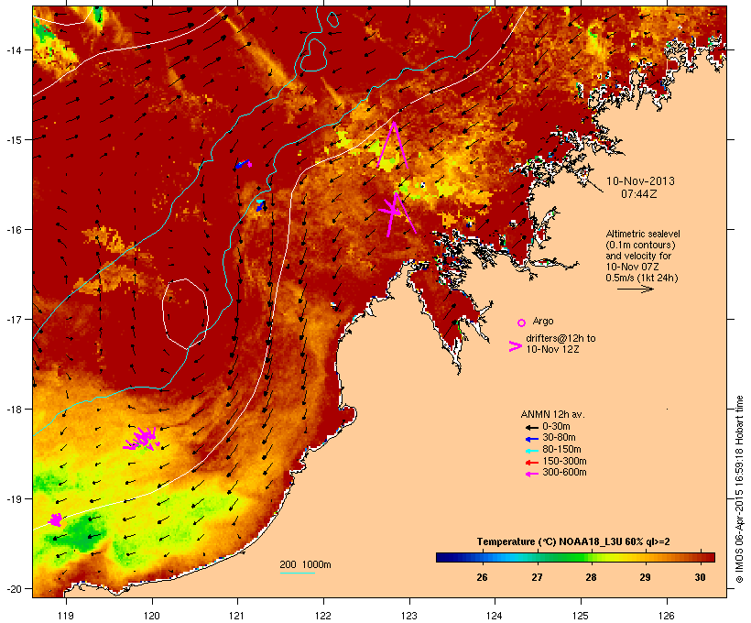Viewport: 751px width, 623px height.
Task: Click the '126' longitude axis label
Action: coord(666,616)
